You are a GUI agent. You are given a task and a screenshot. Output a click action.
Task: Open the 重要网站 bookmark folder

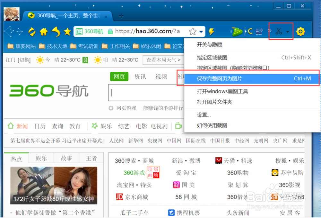[x=22, y=46]
